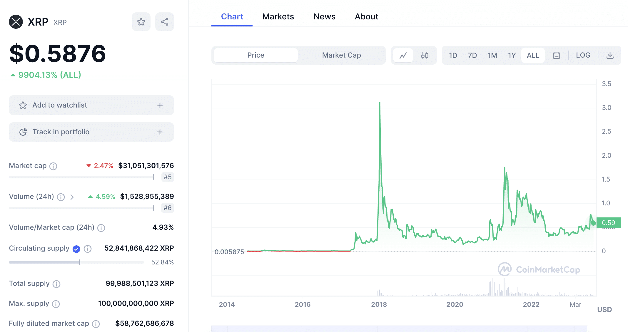Click the 2018 price peak on chart
The image size is (628, 332).
(380, 103)
